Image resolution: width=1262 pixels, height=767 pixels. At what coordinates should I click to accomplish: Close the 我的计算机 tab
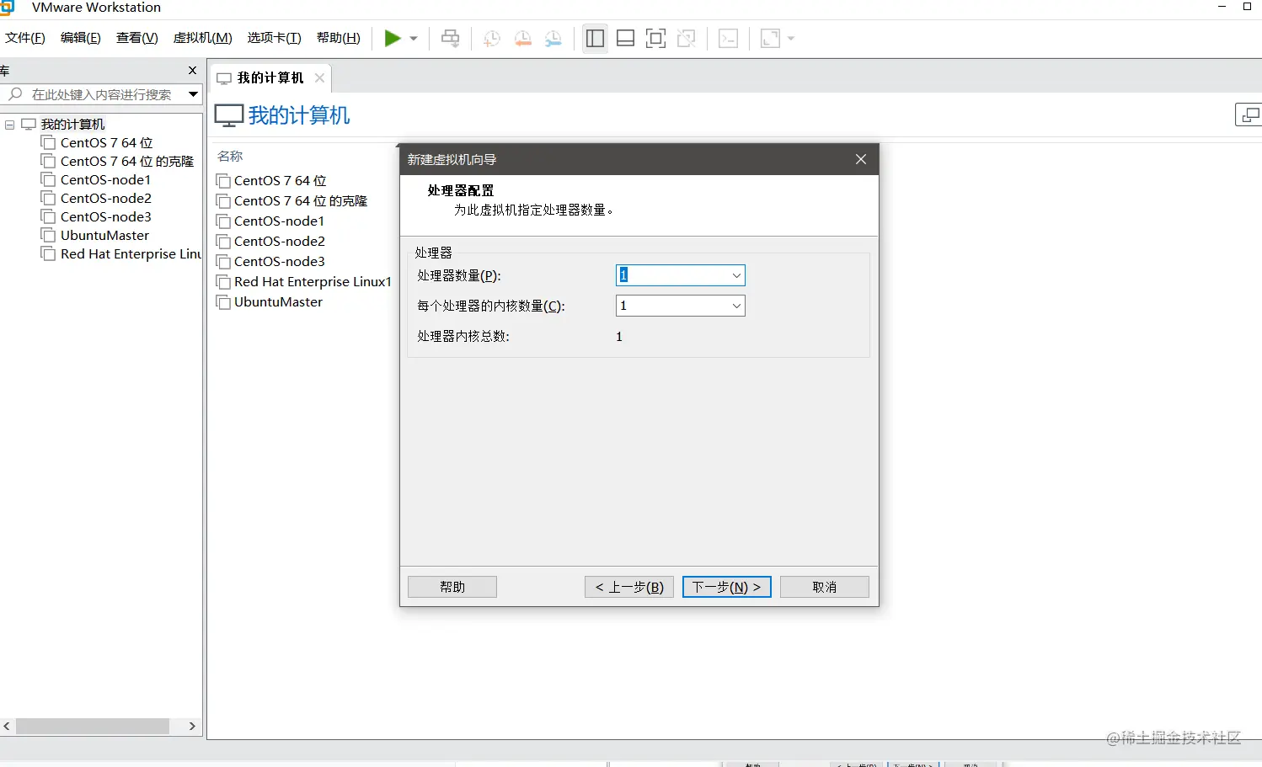pyautogui.click(x=319, y=78)
